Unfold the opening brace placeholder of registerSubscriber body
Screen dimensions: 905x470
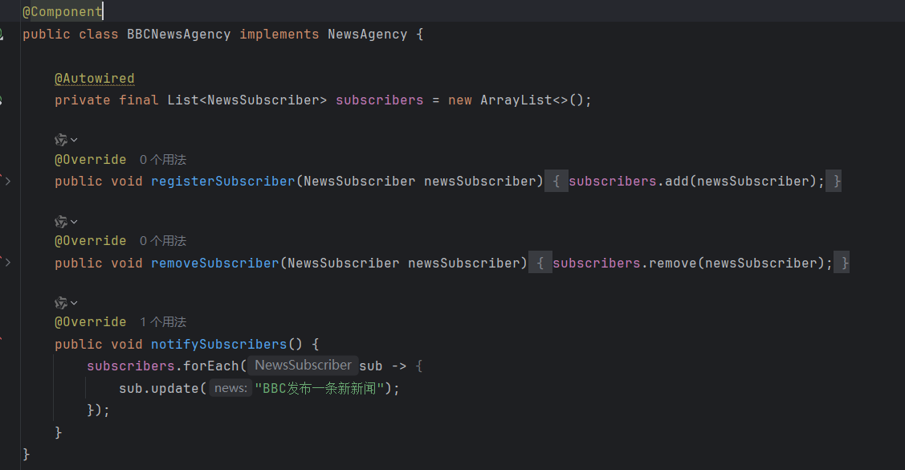[556, 182]
